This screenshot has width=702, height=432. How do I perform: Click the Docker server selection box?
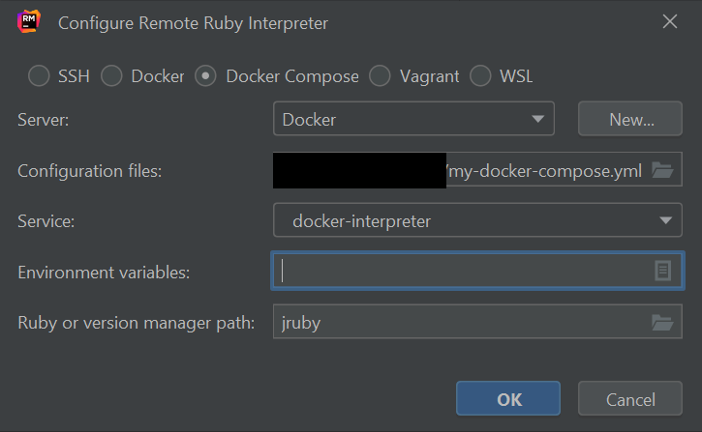(402, 120)
